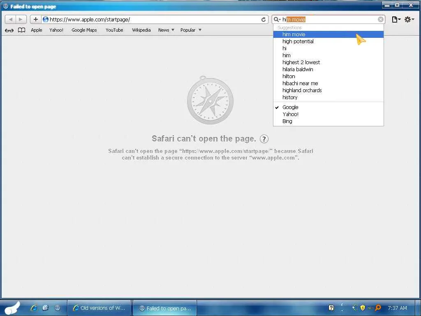Show all bookmarks with the book icon

pos(21,30)
